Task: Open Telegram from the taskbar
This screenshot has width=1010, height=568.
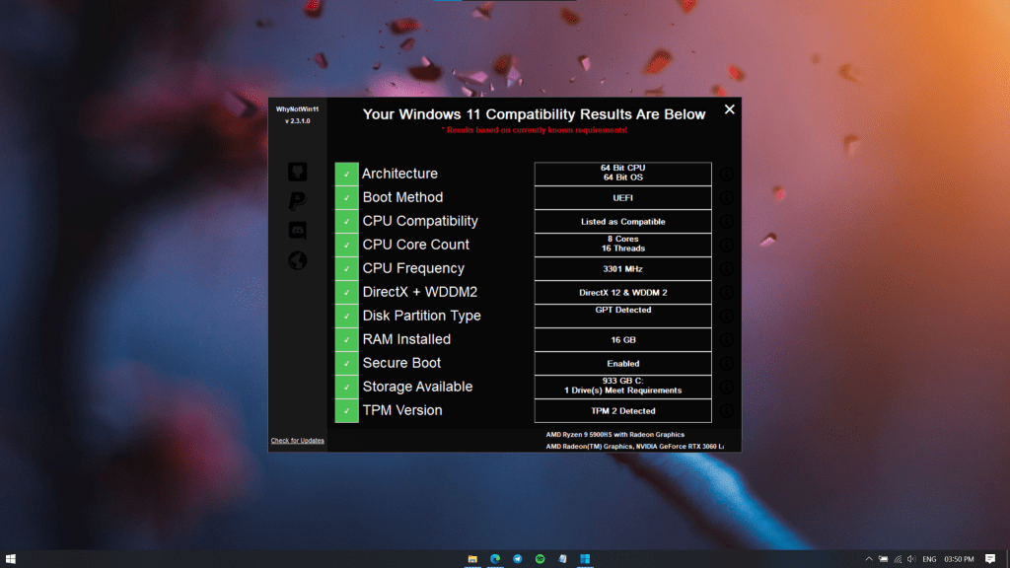Action: click(x=517, y=559)
